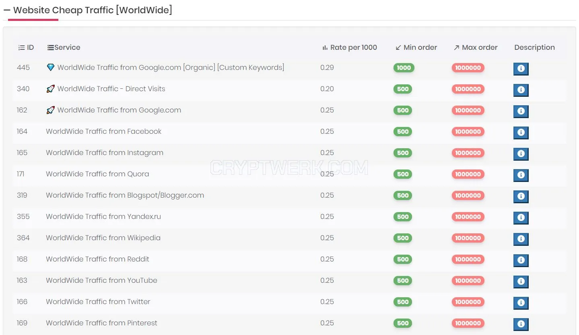This screenshot has width=579, height=335.
Task: Click service ID 445
Action: (x=23, y=67)
